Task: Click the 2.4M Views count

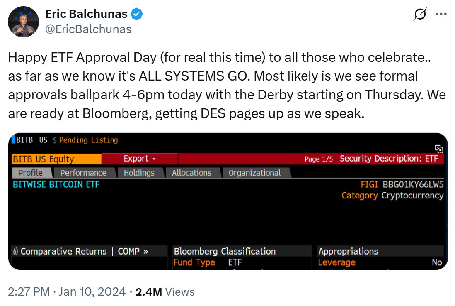Action: click(165, 292)
